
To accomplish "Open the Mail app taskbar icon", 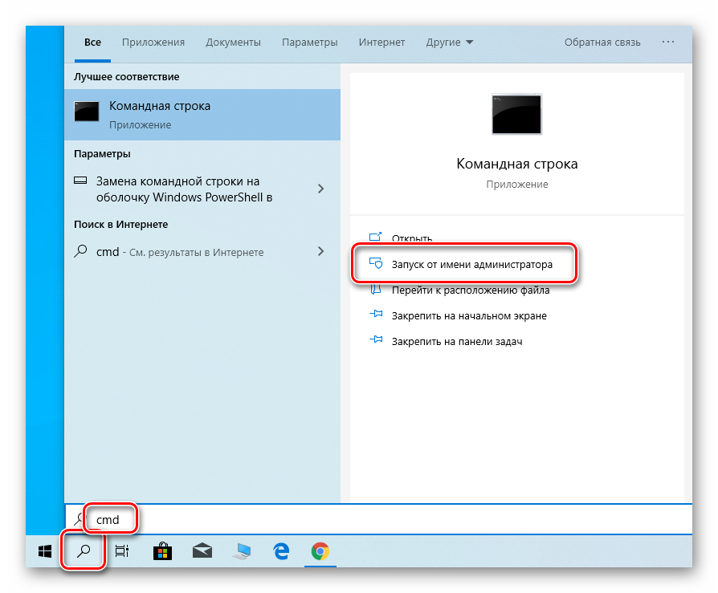I will click(202, 551).
